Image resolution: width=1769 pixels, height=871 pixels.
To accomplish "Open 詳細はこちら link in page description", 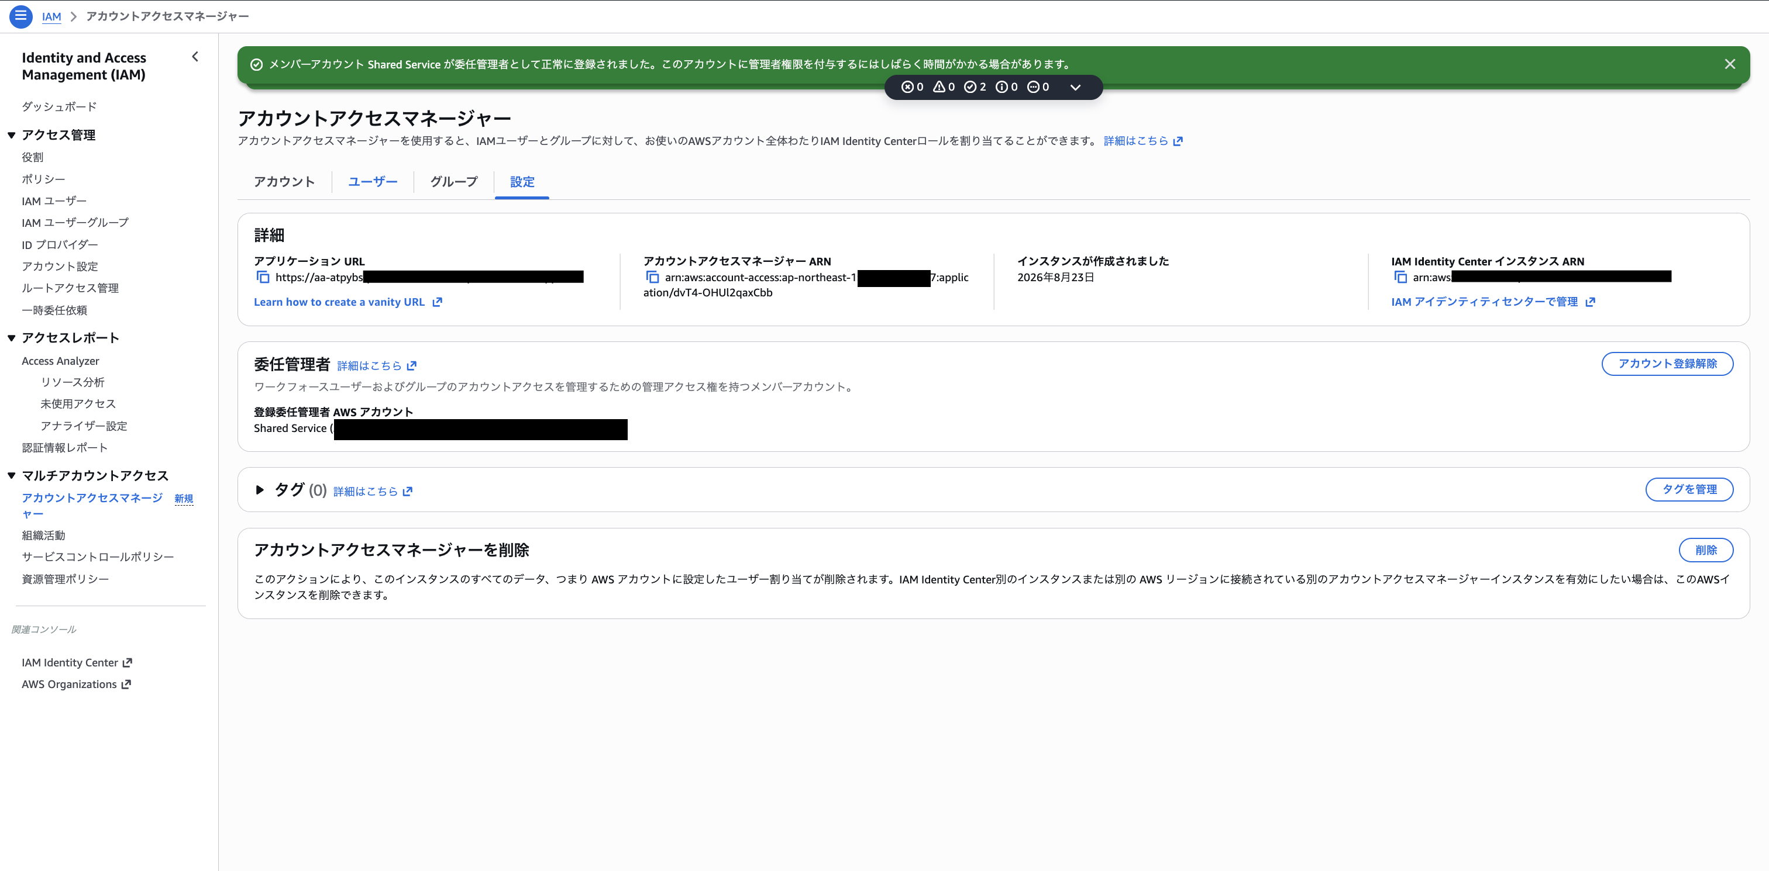I will (x=1142, y=141).
